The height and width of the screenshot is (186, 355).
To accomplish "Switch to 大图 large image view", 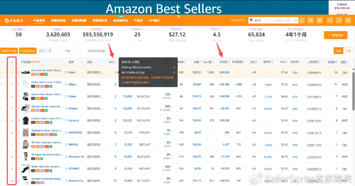I will point(348,51).
